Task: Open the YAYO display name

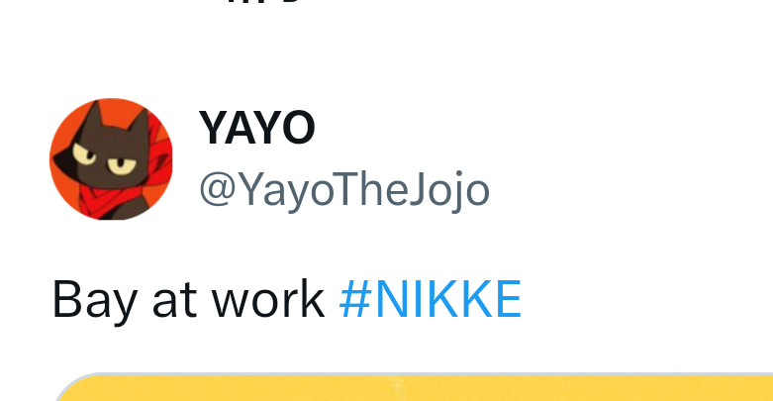Action: pyautogui.click(x=256, y=127)
